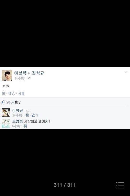The height and width of the screenshot is (196, 130).
Task: Click 评论 to comment on the post
Action: coord(11,93)
